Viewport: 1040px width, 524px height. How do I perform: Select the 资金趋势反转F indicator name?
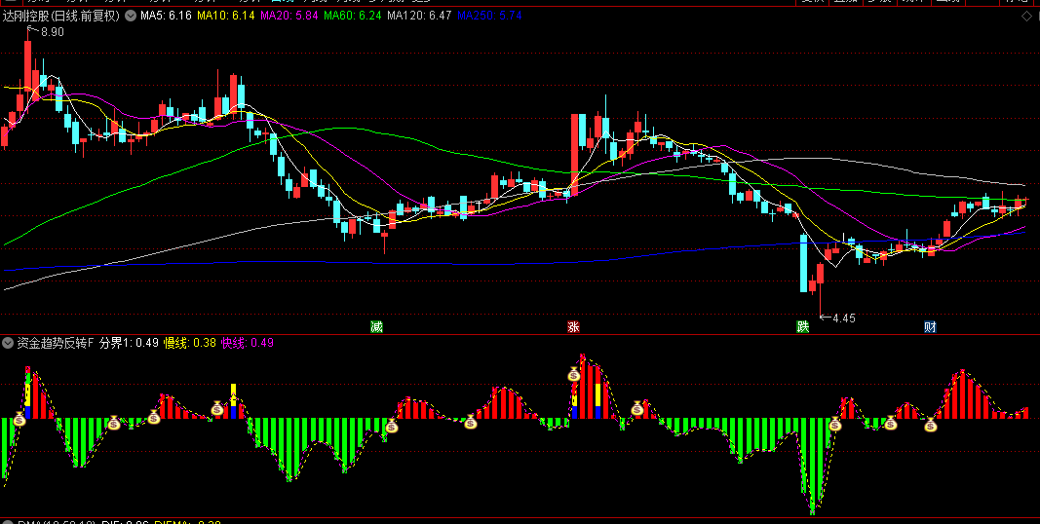click(x=56, y=343)
